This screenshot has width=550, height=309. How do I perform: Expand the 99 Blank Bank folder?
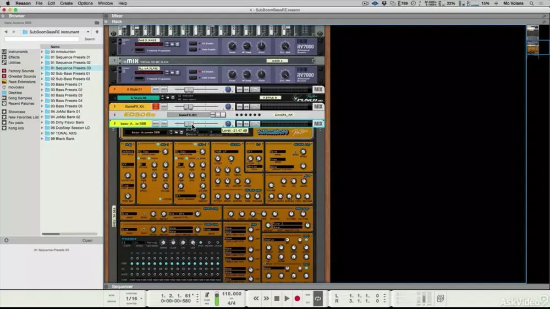click(x=42, y=138)
